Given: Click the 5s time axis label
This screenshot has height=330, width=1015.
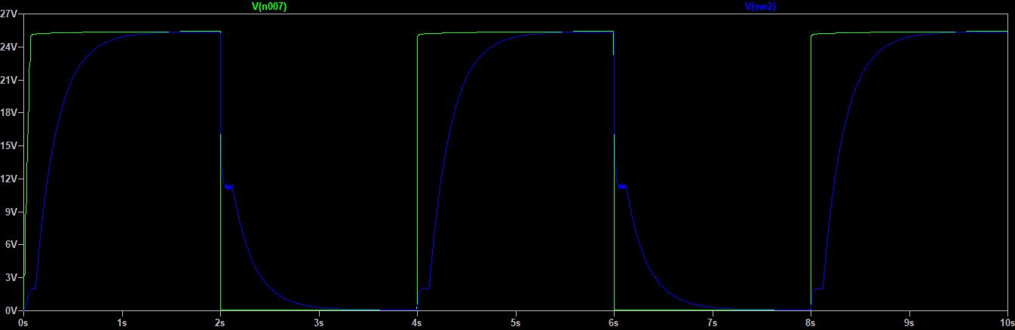Looking at the screenshot, I should point(515,322).
